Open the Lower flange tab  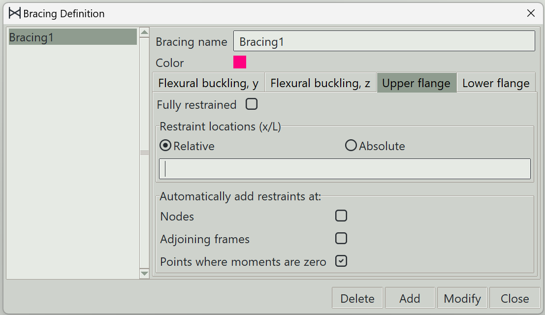[x=496, y=83]
